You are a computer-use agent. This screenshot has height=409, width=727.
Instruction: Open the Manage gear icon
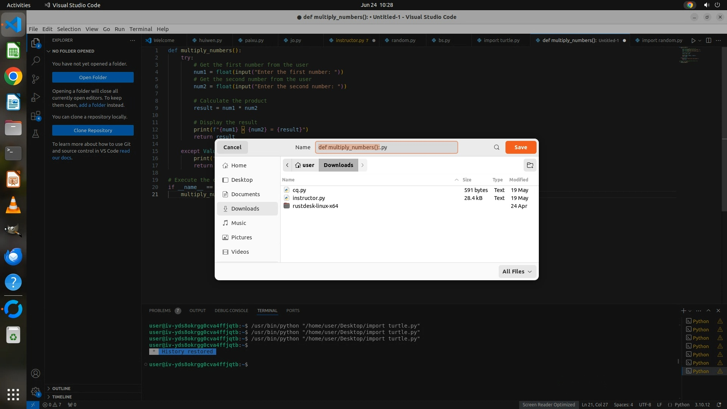[36, 391]
